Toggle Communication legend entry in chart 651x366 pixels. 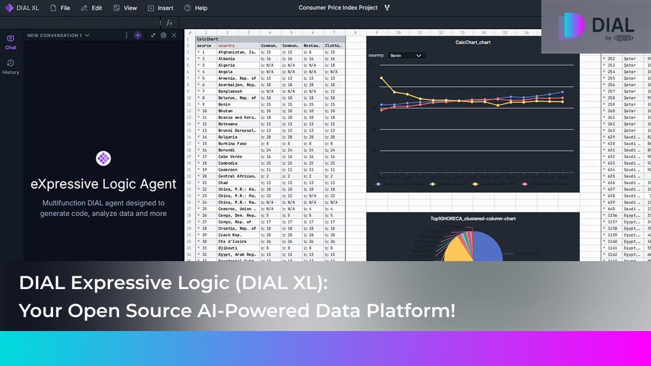point(449,184)
